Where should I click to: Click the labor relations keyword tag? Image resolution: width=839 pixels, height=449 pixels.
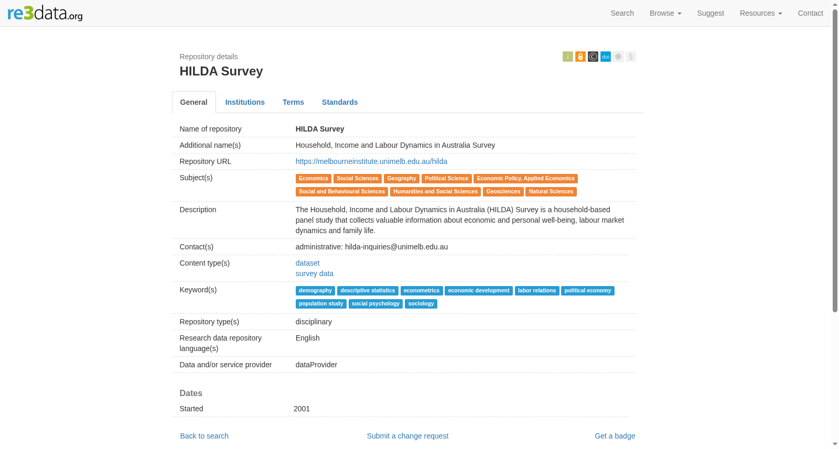point(536,291)
